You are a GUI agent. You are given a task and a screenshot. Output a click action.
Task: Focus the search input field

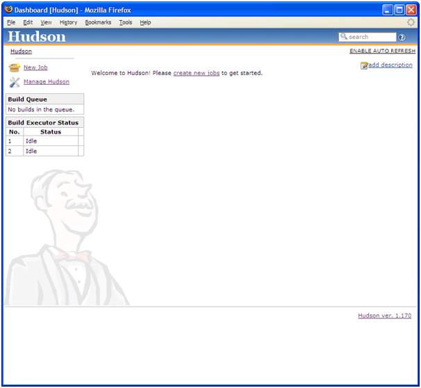pos(368,37)
